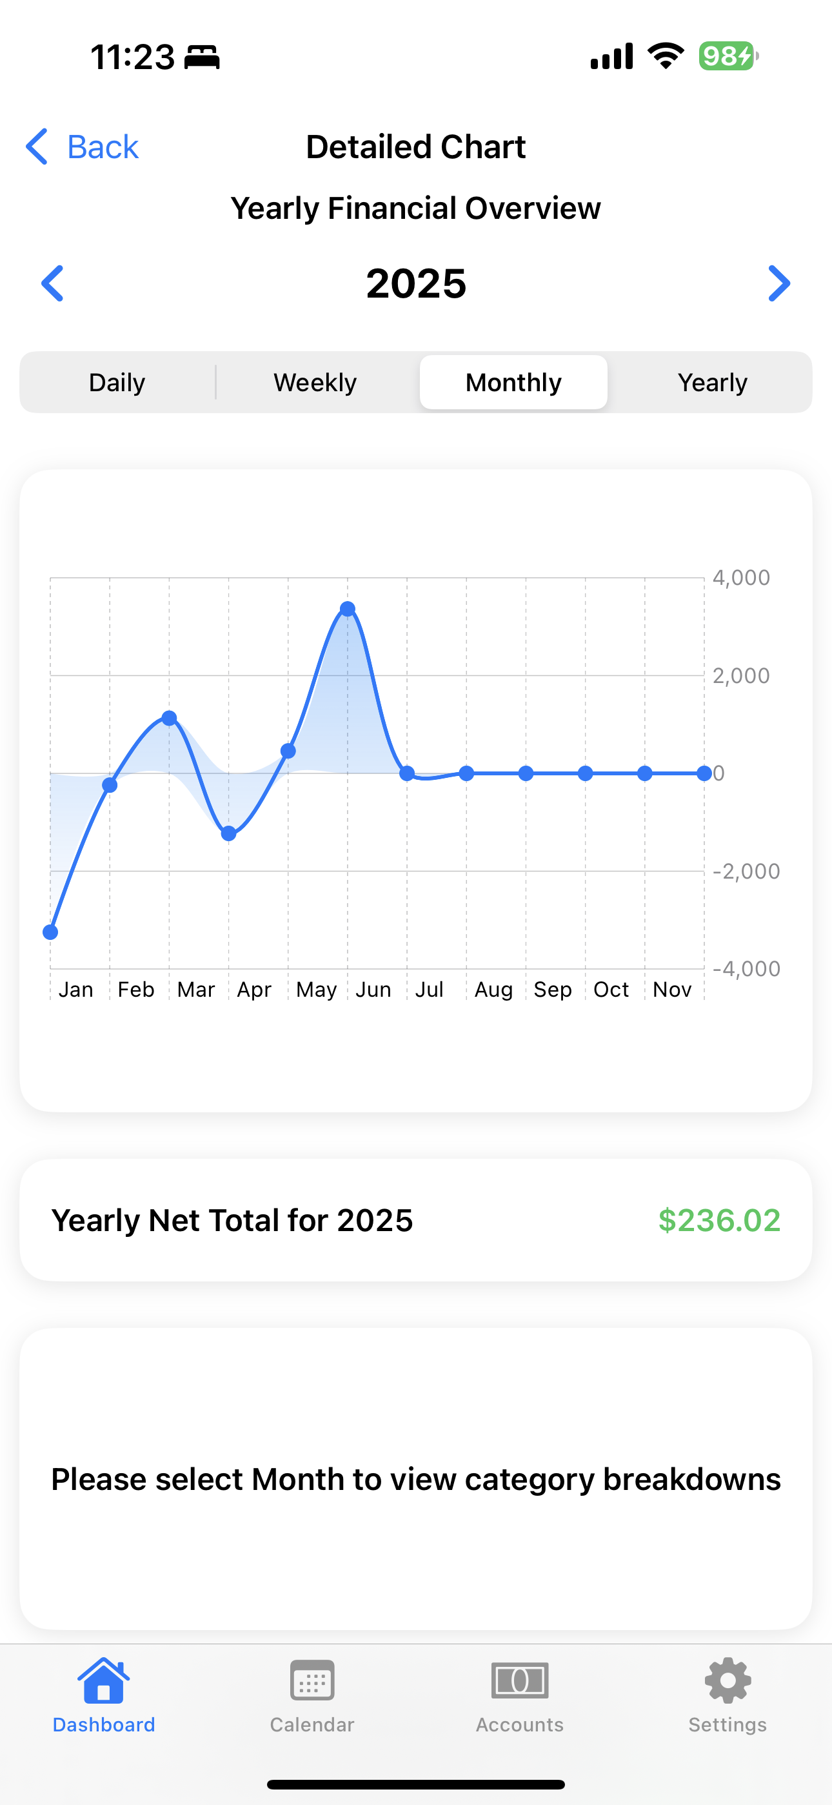Tap the Wi-Fi status icon

666,56
